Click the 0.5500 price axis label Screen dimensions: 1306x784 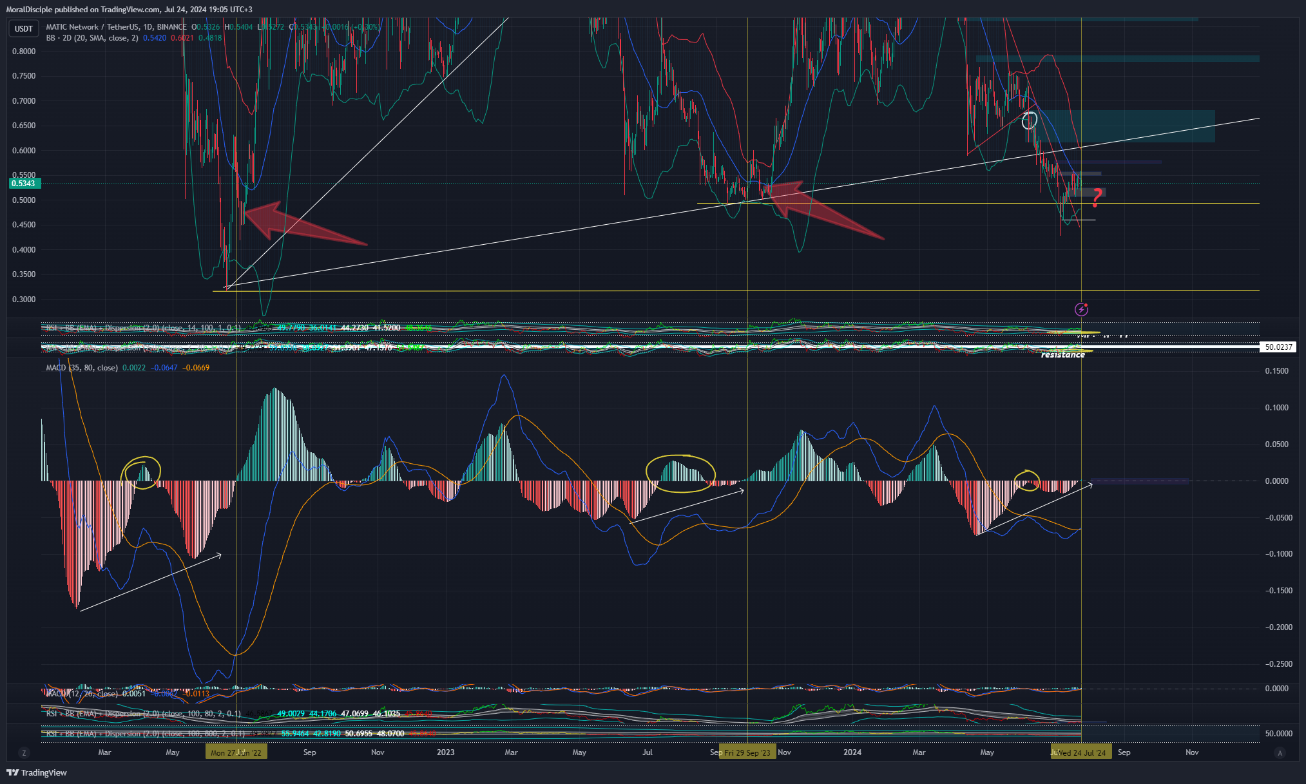[24, 175]
